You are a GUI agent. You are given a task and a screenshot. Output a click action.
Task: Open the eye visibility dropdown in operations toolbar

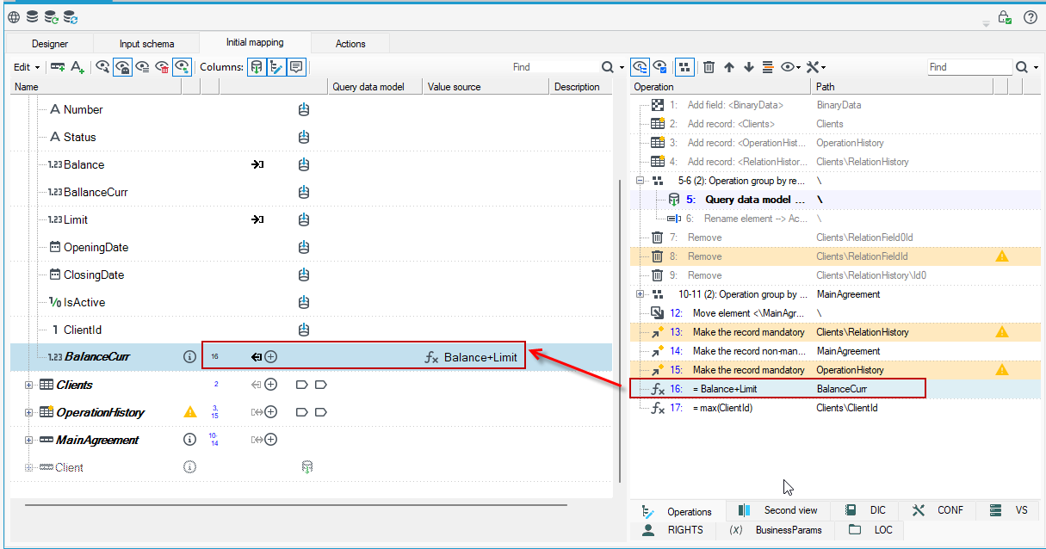(790, 67)
